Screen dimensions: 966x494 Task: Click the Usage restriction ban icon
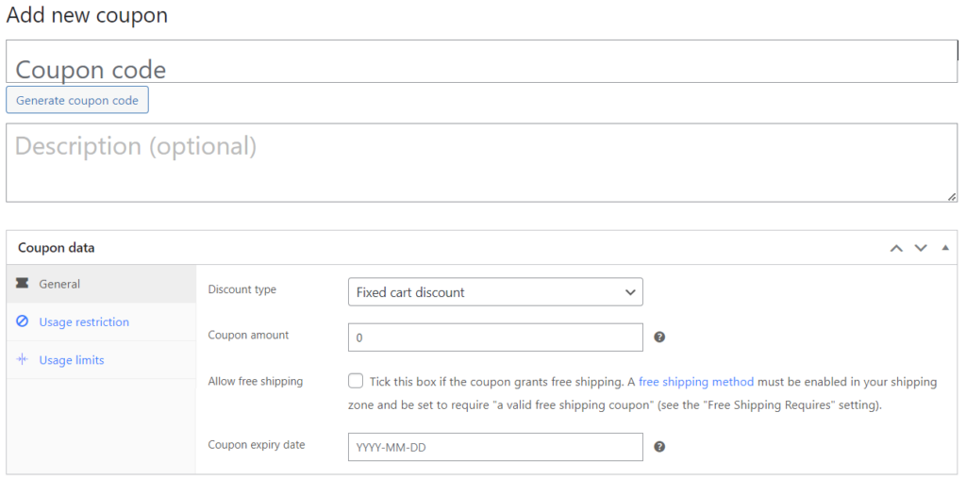23,321
